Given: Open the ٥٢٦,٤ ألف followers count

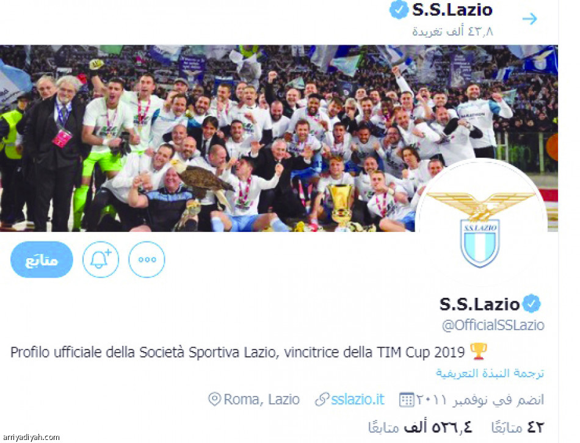Looking at the screenshot, I should (x=420, y=428).
